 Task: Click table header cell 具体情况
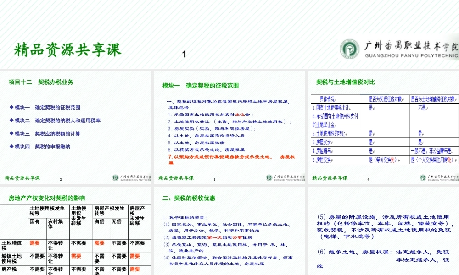(329, 99)
